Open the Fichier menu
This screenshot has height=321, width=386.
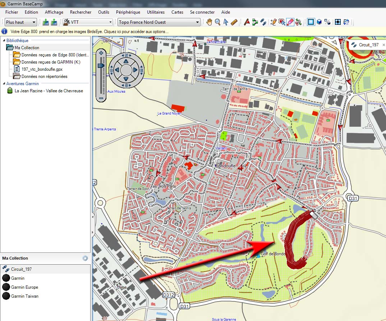click(x=12, y=12)
